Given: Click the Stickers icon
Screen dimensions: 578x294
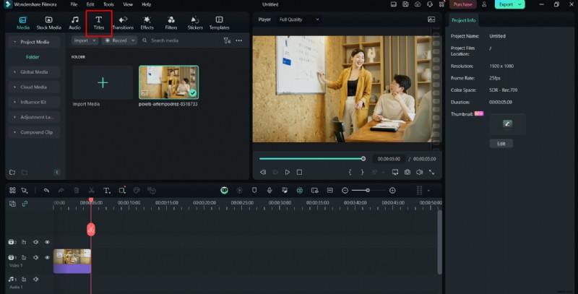Looking at the screenshot, I should [195, 22].
